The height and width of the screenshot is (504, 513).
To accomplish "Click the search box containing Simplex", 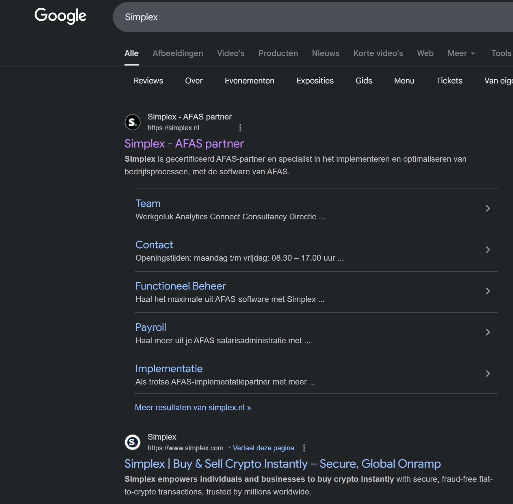I will tap(289, 17).
